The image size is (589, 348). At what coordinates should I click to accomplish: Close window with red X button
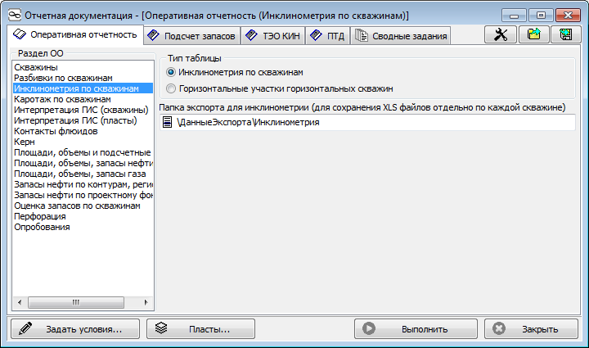tap(568, 16)
